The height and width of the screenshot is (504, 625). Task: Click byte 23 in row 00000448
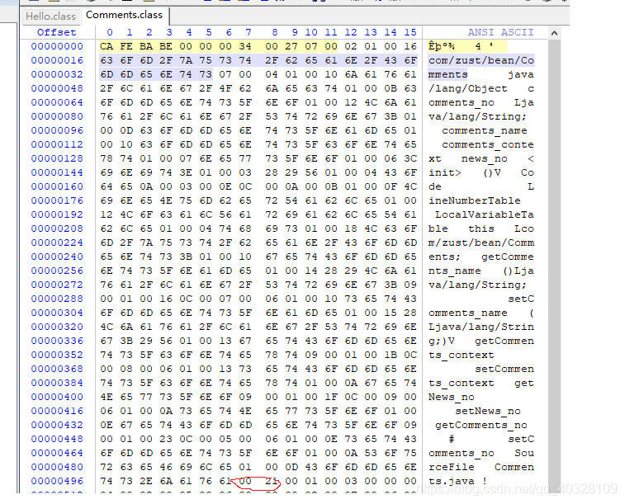pos(166,439)
